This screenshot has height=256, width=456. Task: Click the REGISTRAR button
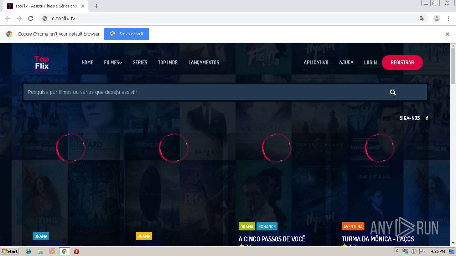pyautogui.click(x=402, y=63)
